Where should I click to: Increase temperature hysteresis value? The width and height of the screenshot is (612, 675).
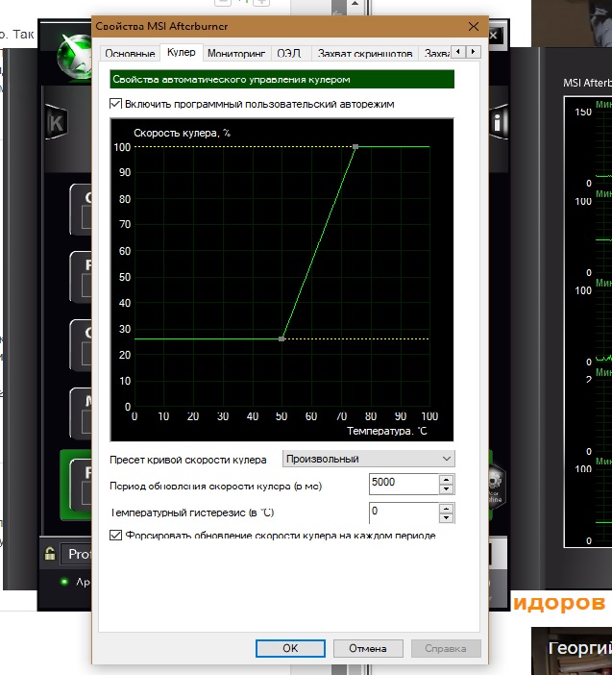coord(447,508)
